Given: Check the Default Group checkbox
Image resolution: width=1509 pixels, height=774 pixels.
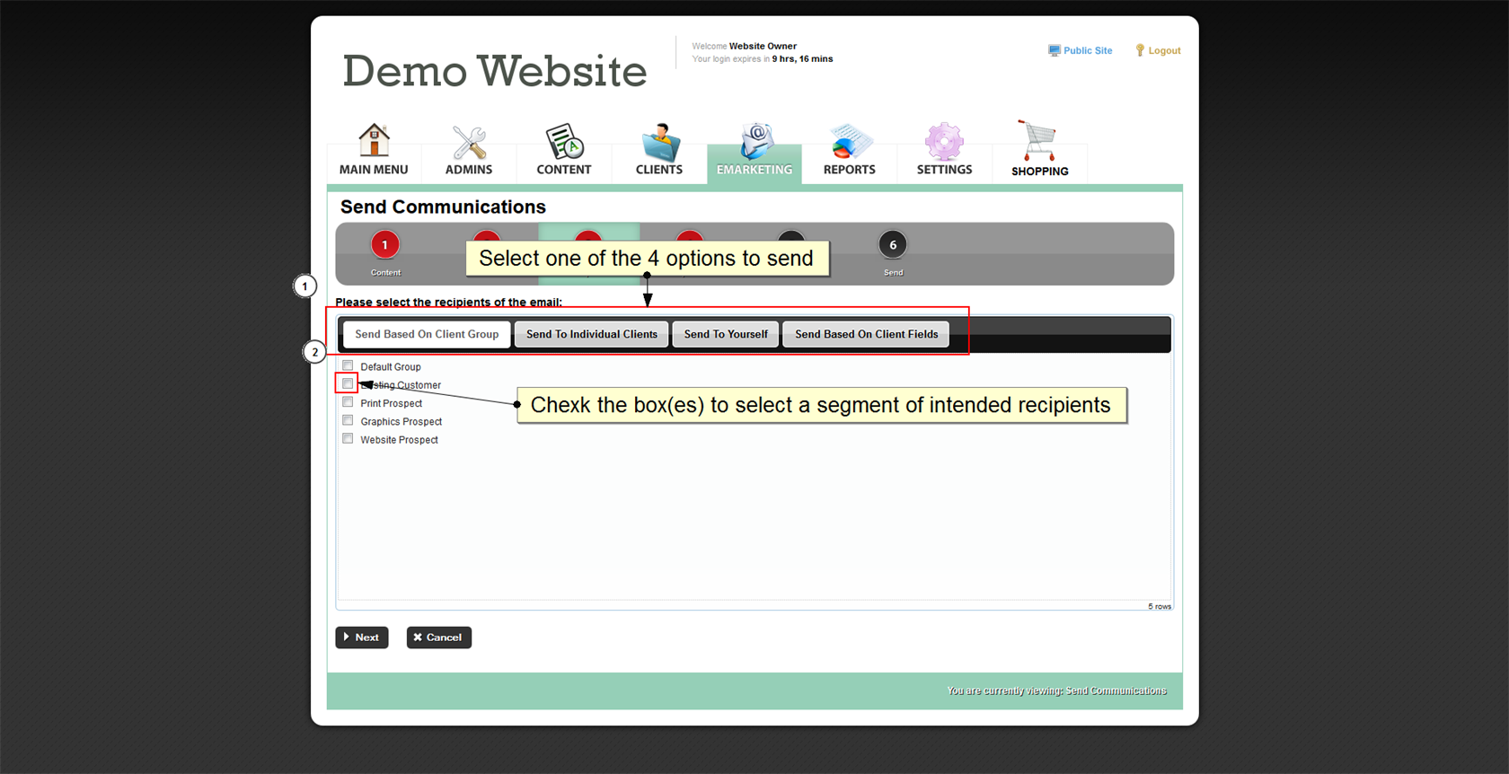Looking at the screenshot, I should click(348, 365).
